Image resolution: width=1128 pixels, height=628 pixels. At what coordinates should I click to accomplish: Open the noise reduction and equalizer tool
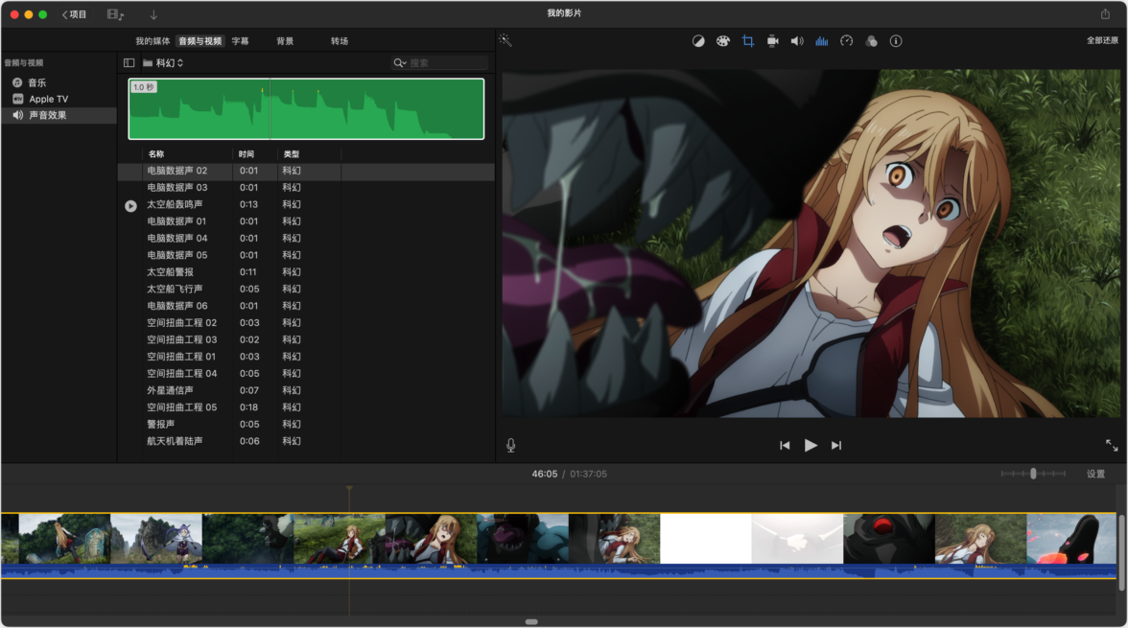[821, 41]
